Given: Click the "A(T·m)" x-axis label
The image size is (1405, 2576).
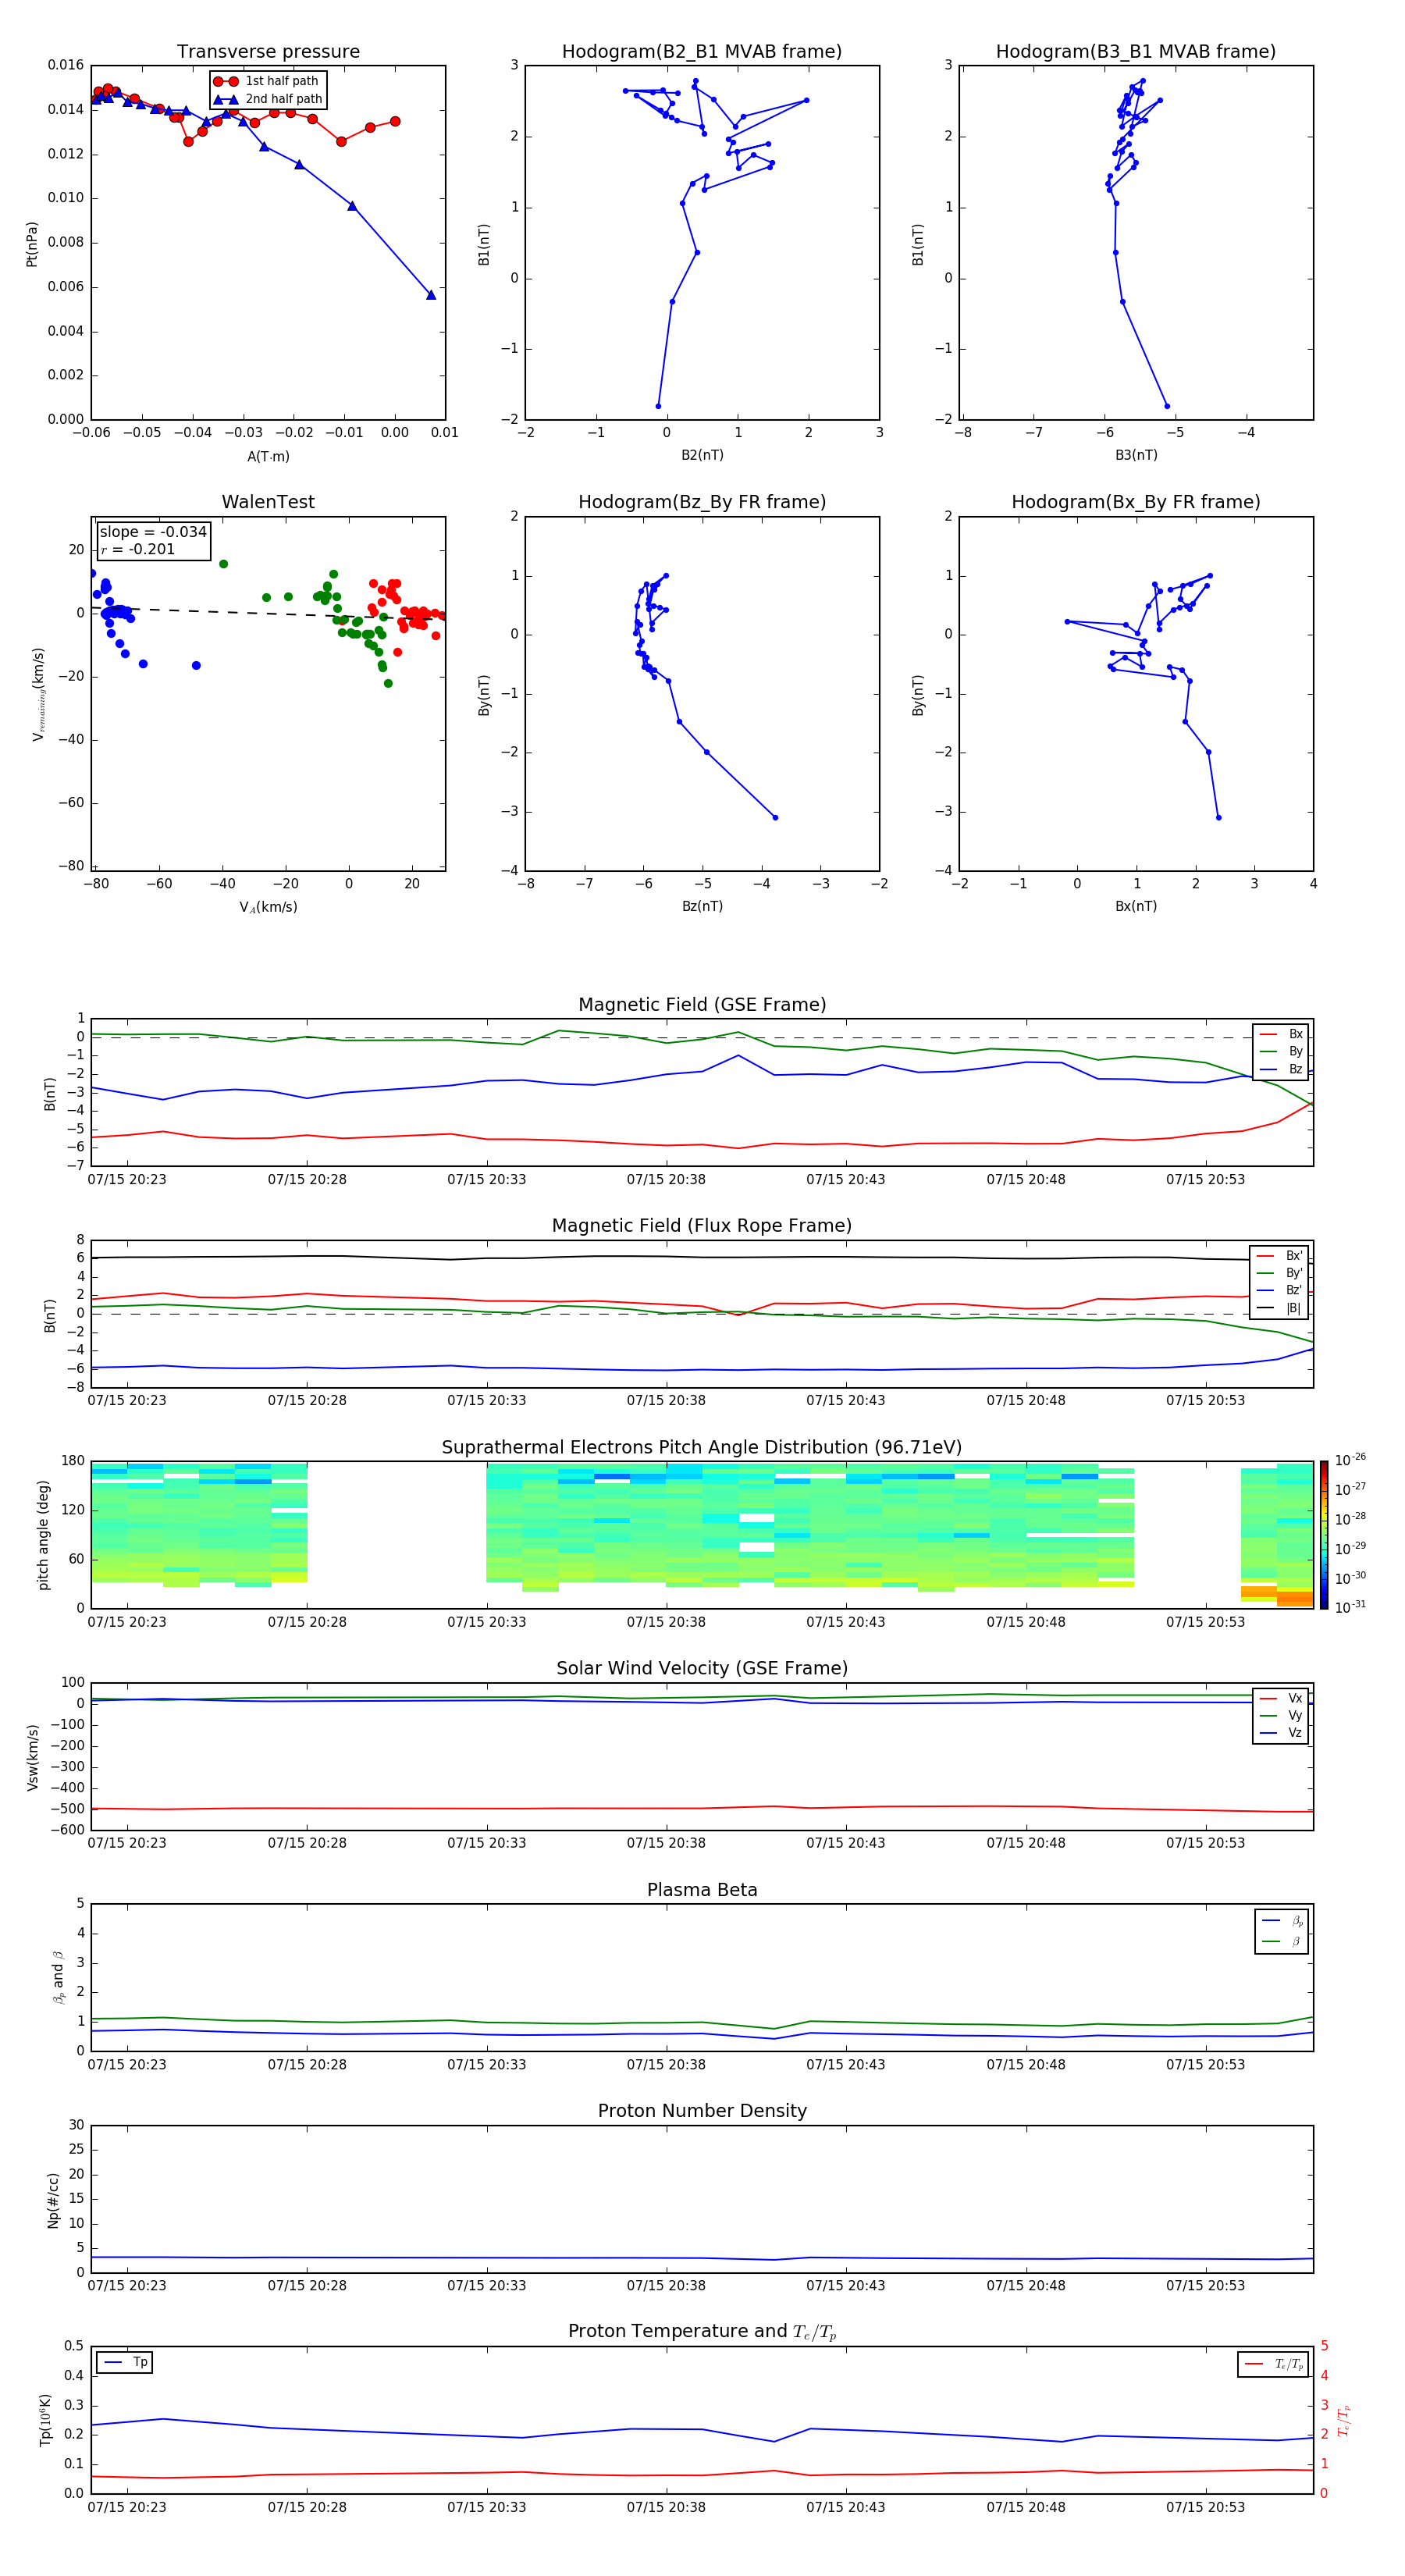Looking at the screenshot, I should pyautogui.click(x=268, y=457).
